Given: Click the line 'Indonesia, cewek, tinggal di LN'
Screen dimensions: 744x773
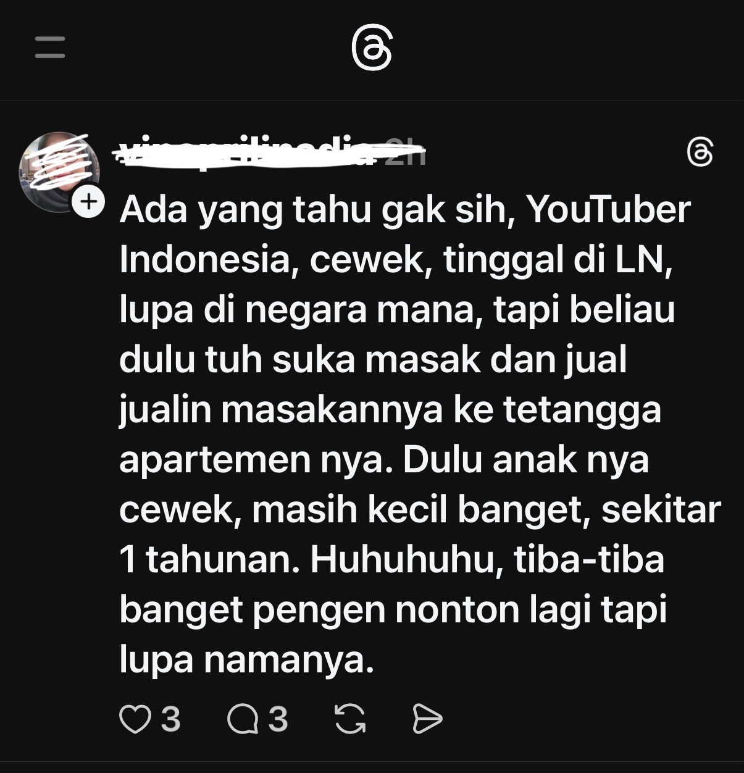Looking at the screenshot, I should pyautogui.click(x=396, y=261).
